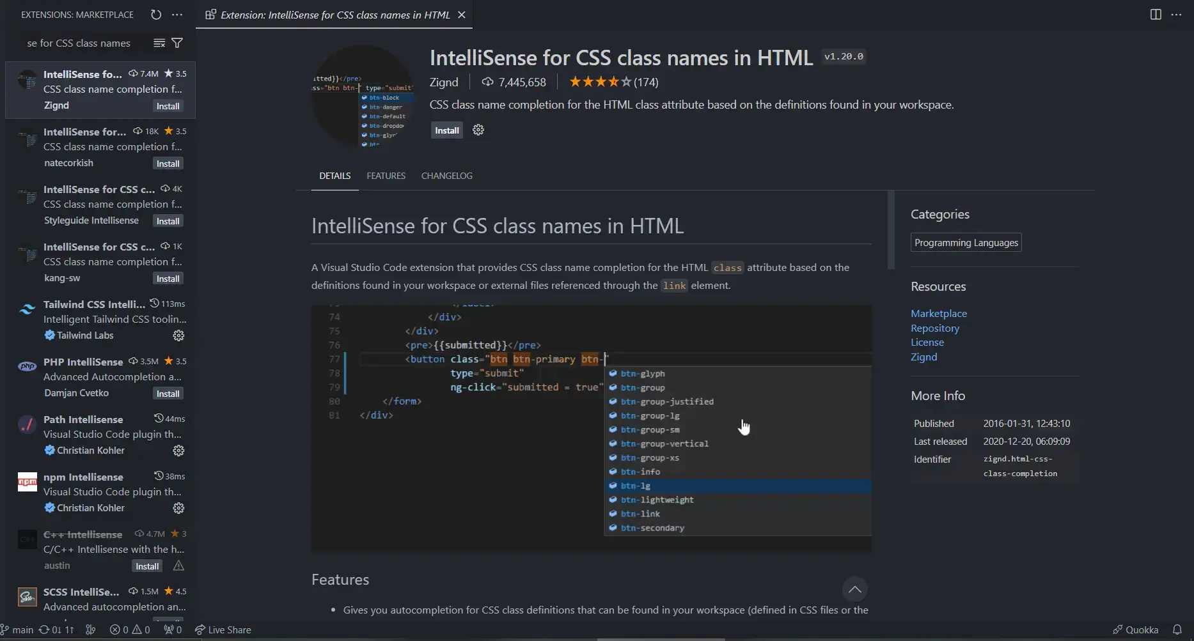This screenshot has width=1194, height=641.
Task: Click the npm Intellisense logo icon
Action: (27, 482)
